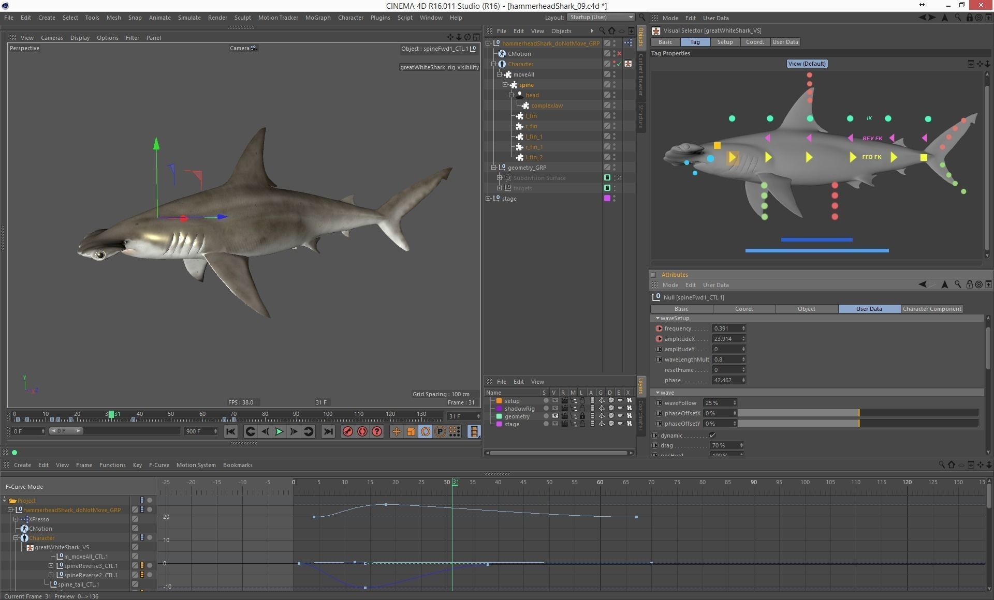
Task: Click the green IK dot above dorsal fin
Action: [x=810, y=118]
